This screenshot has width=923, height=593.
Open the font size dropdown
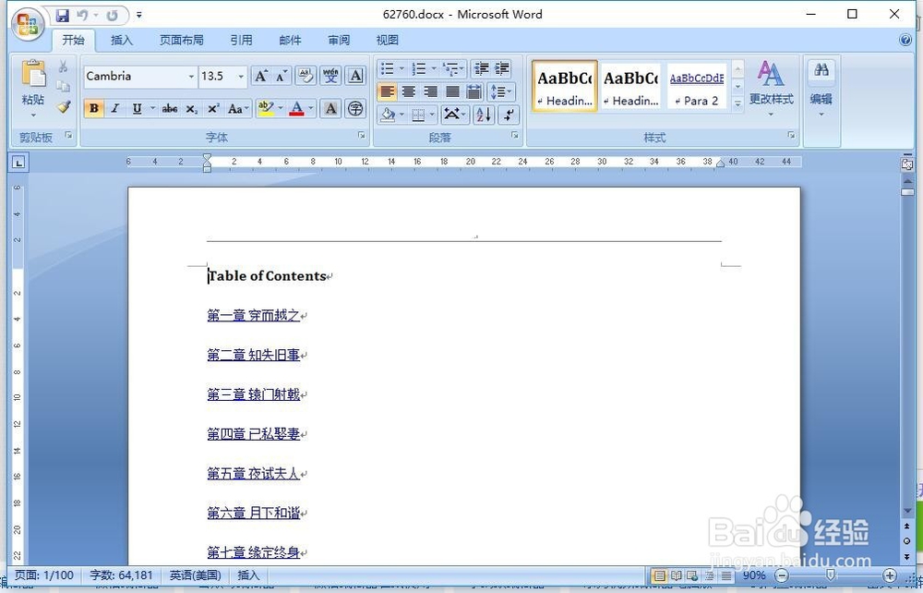tap(238, 76)
